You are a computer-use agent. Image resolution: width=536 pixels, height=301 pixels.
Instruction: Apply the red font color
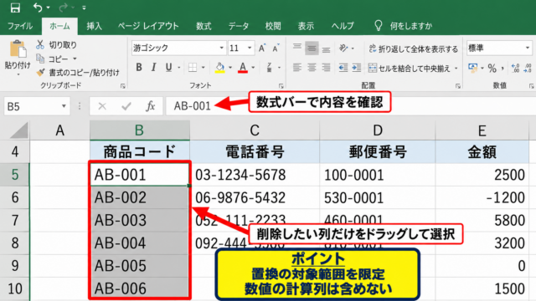(243, 68)
